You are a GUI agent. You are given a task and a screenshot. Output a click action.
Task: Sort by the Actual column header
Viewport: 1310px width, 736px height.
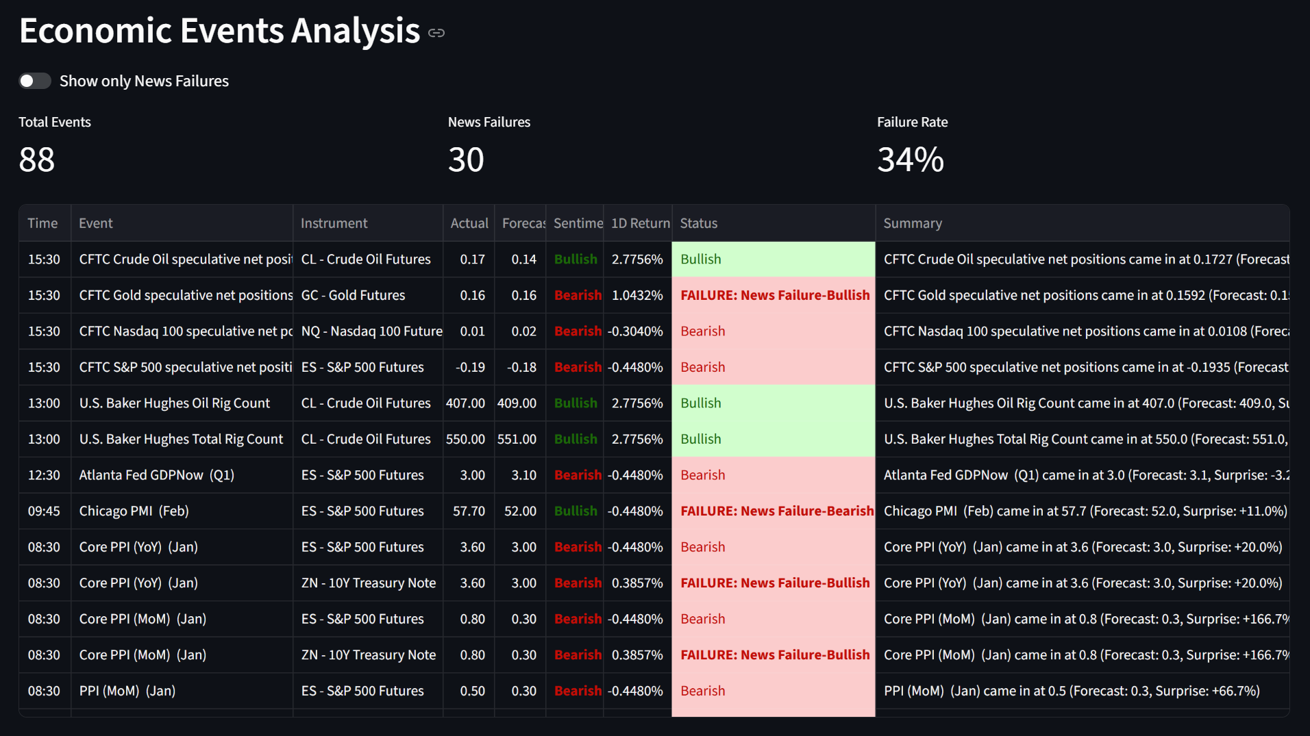pos(469,223)
